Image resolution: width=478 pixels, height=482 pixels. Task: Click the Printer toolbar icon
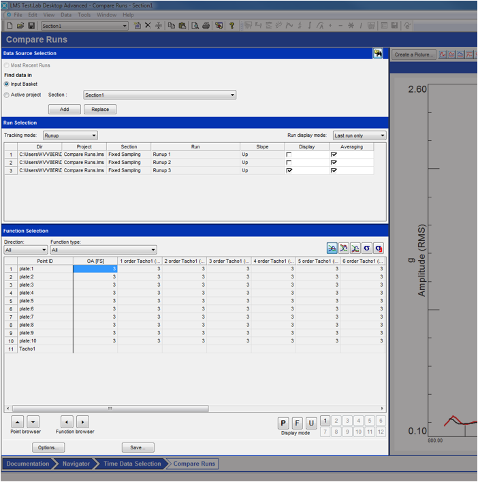click(x=206, y=26)
